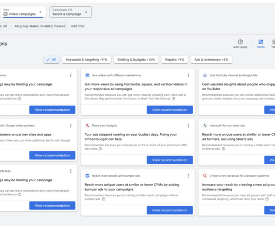This screenshot has height=229, width=275.
Task: Open the View Video campaigns dropdown
Action: [x=23, y=12]
